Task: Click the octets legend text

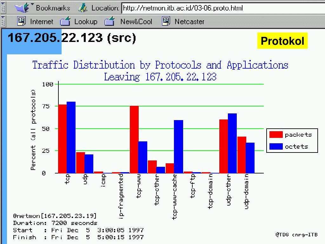Action: tap(296, 146)
